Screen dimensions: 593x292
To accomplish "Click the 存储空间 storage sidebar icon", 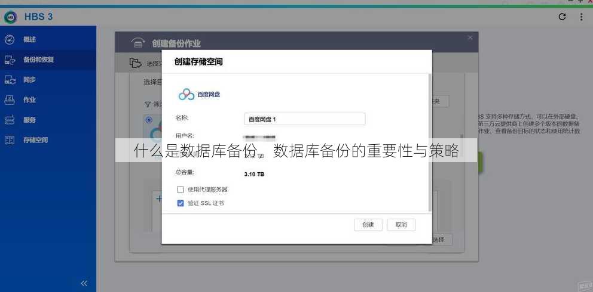I will point(10,140).
